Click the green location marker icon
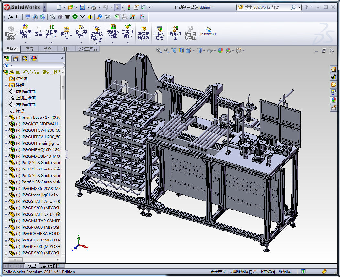 (75, 17)
